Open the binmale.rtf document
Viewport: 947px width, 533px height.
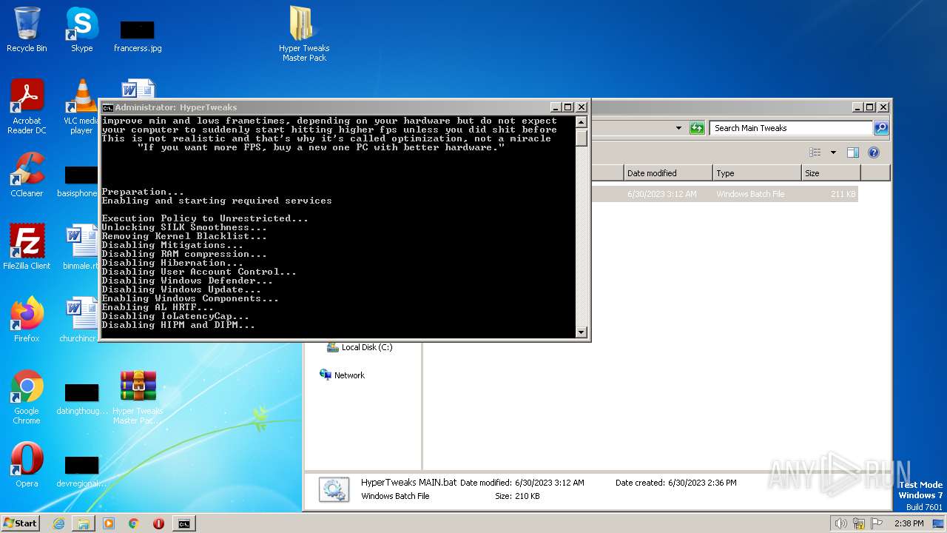coord(80,247)
